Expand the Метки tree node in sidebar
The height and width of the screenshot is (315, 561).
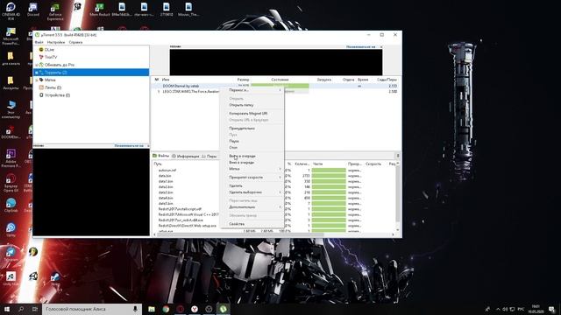36,80
